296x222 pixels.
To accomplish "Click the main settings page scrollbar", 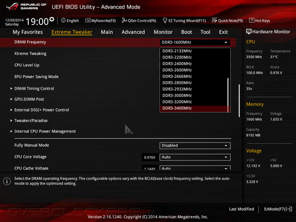I will click(239, 101).
